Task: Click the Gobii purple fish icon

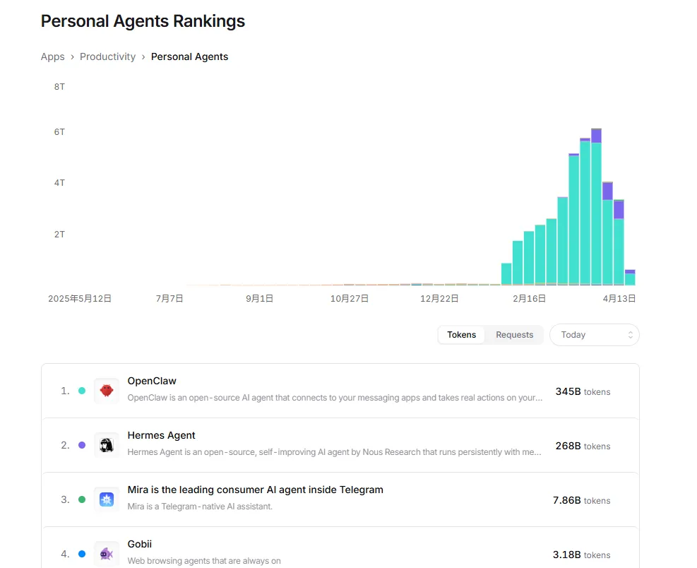Action: [x=107, y=554]
